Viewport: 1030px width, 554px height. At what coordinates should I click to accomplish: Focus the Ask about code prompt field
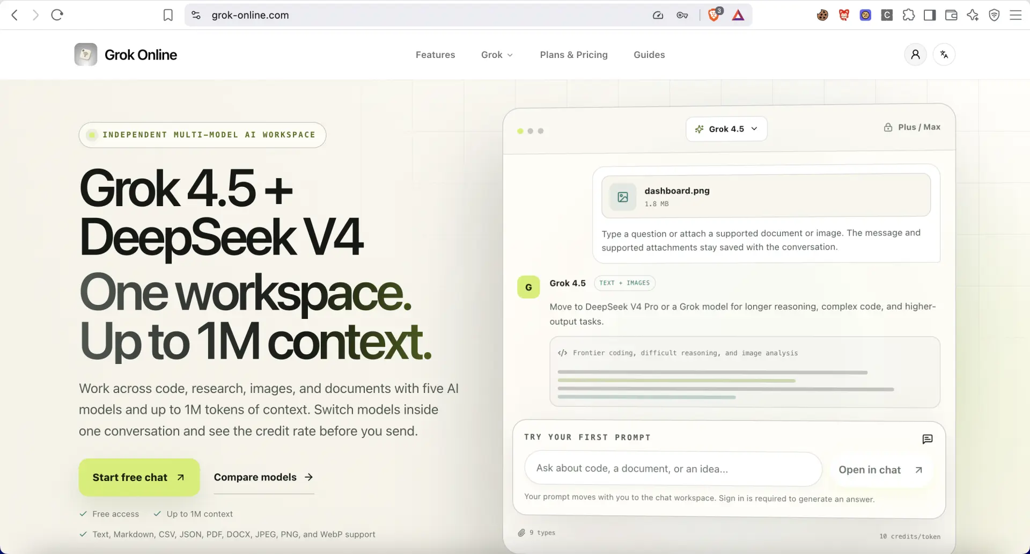673,469
